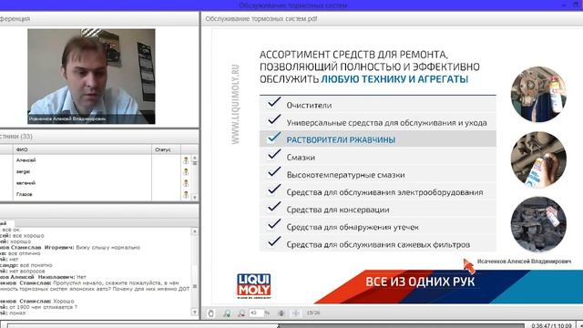Viewport: 583px width, 328px height.
Task: Click the playback time 0:36:47/1:10:09
Action: (551, 325)
